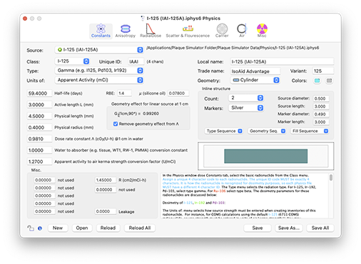The height and width of the screenshot is (264, 361).
Task: Open the Source dropdown I-125 (IAI-125A)
Action: click(99, 50)
